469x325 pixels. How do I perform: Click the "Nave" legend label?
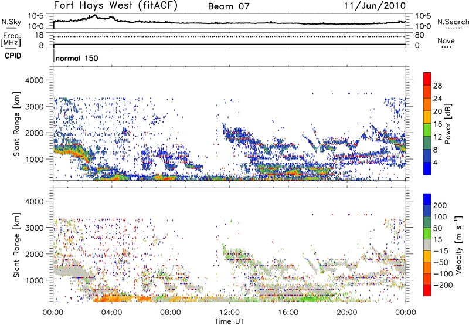tap(446, 40)
